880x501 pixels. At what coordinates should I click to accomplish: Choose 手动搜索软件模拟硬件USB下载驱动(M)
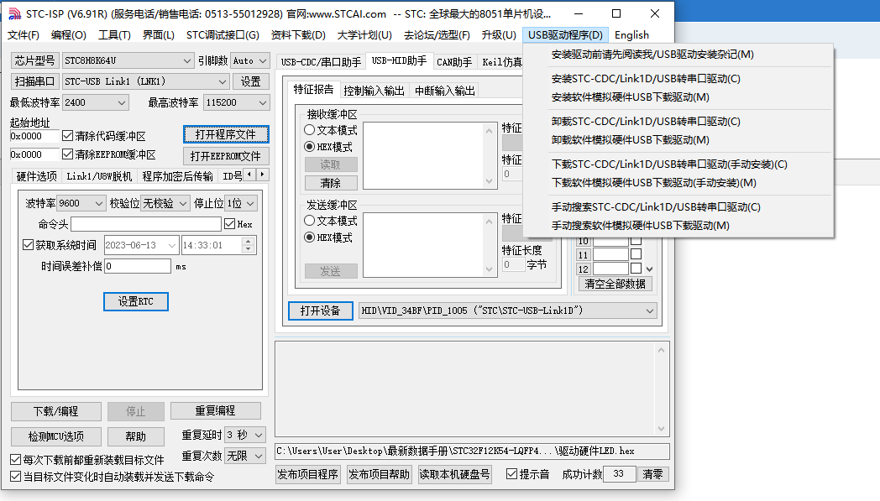[640, 226]
